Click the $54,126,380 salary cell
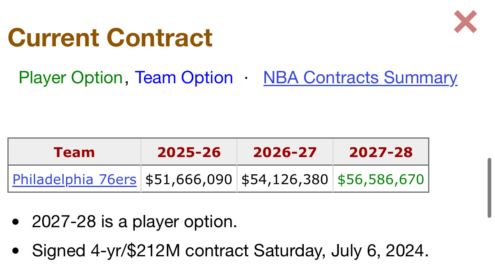 (285, 179)
